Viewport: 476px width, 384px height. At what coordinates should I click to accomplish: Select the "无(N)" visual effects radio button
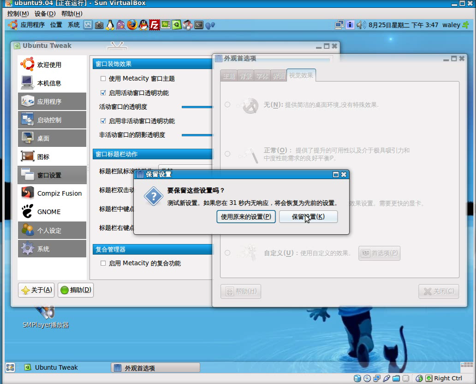pyautogui.click(x=227, y=105)
